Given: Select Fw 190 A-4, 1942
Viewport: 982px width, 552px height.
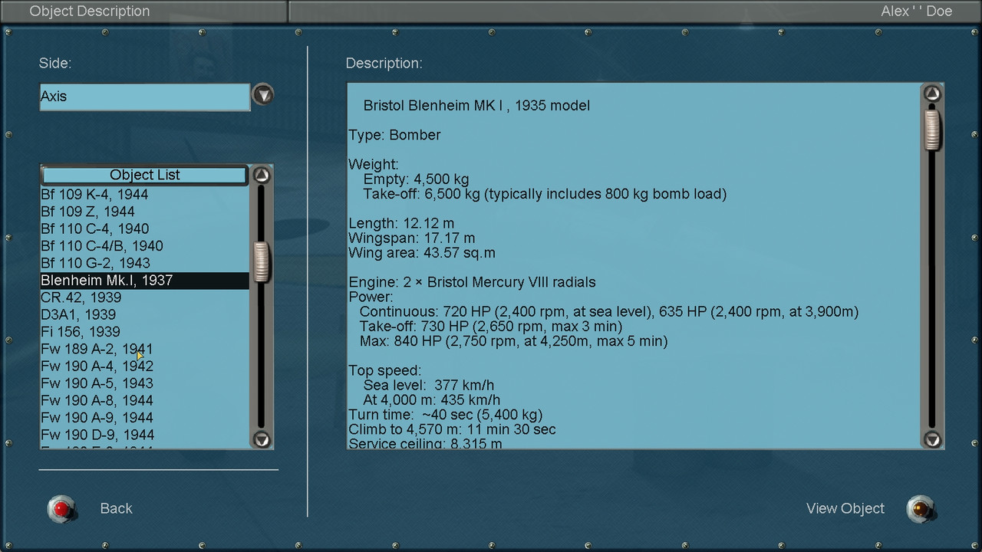Looking at the screenshot, I should pos(145,366).
